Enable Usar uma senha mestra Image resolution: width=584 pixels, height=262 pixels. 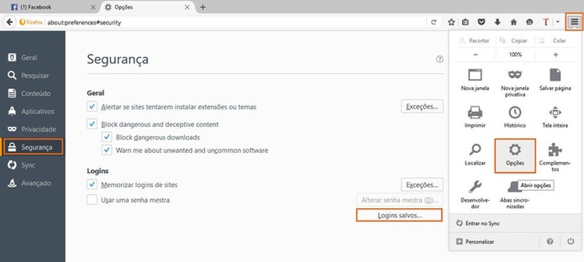point(92,200)
